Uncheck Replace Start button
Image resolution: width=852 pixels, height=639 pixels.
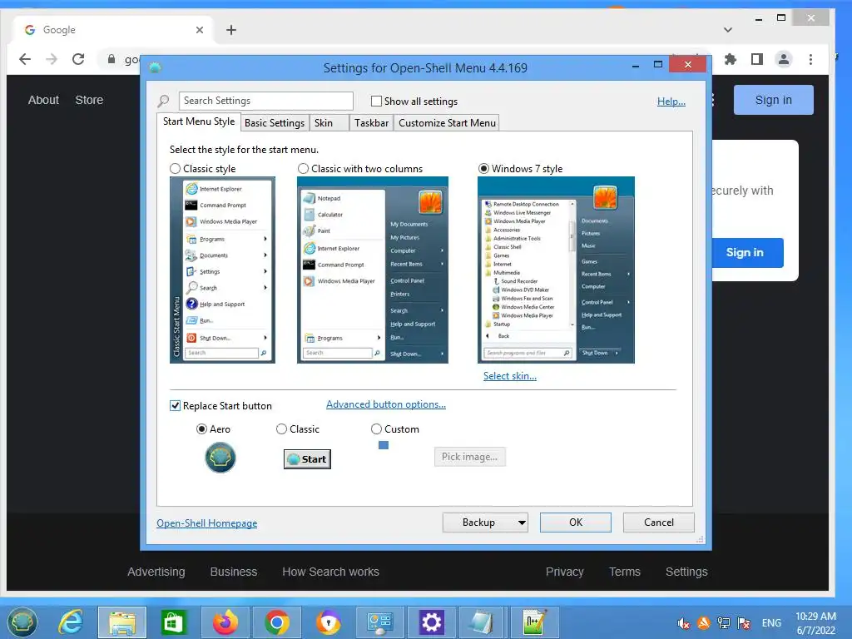[x=175, y=406]
